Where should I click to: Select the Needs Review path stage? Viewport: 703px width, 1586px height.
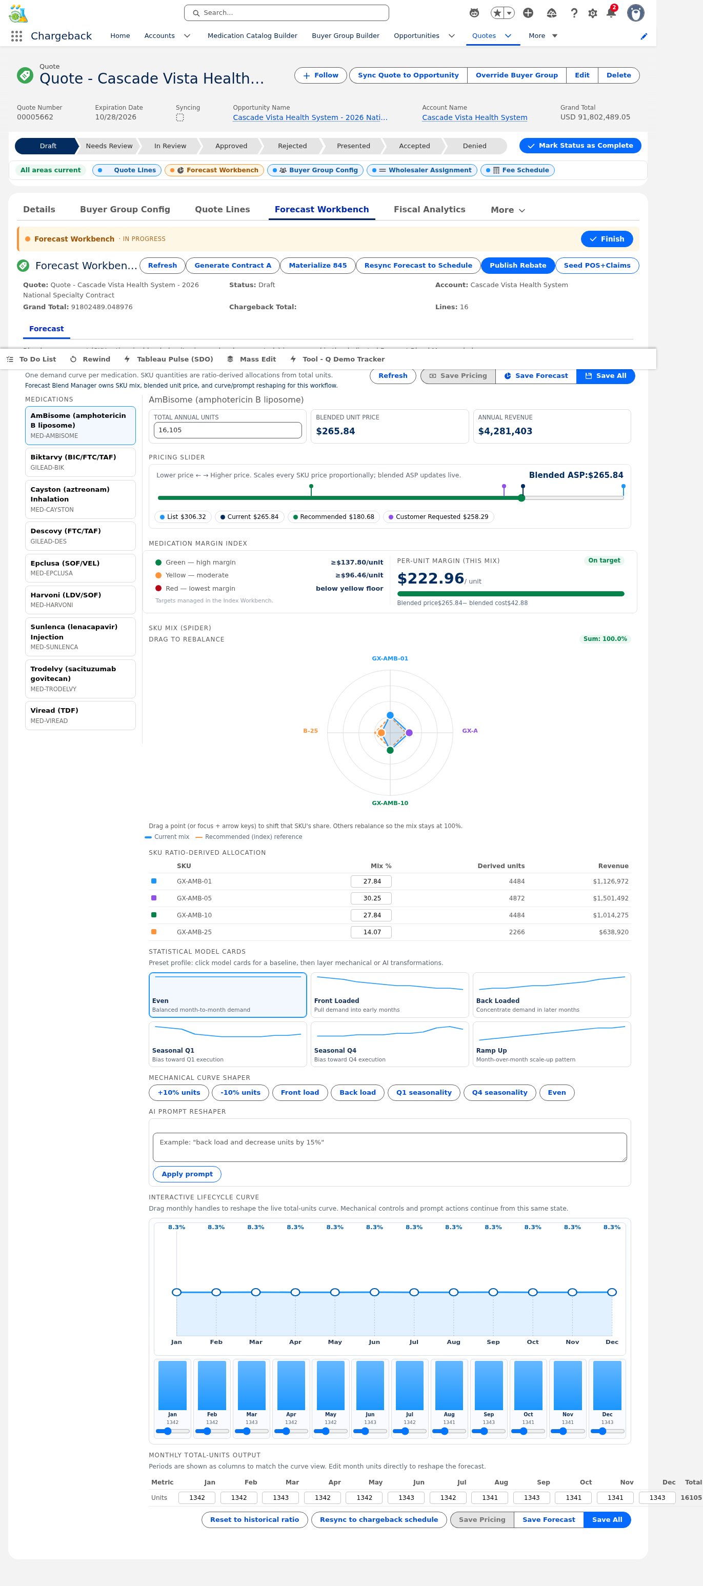point(109,147)
